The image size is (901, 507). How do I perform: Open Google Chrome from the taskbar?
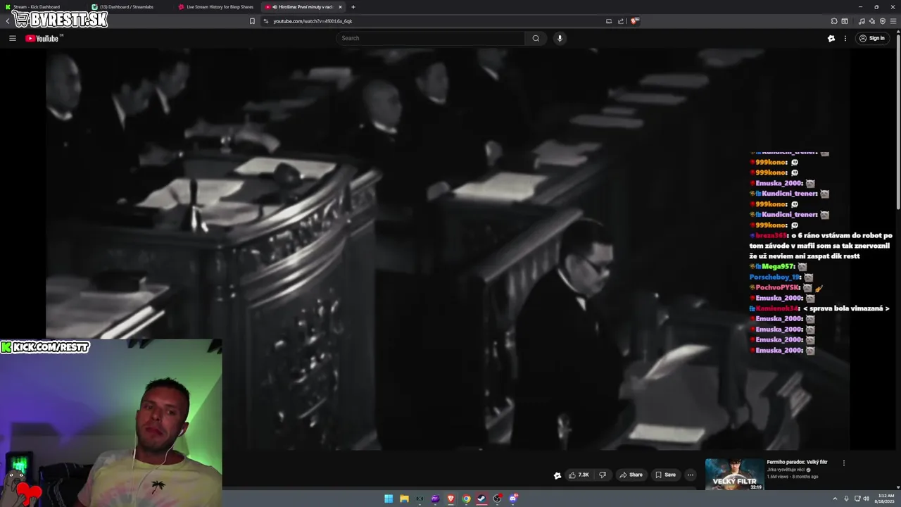pyautogui.click(x=466, y=499)
